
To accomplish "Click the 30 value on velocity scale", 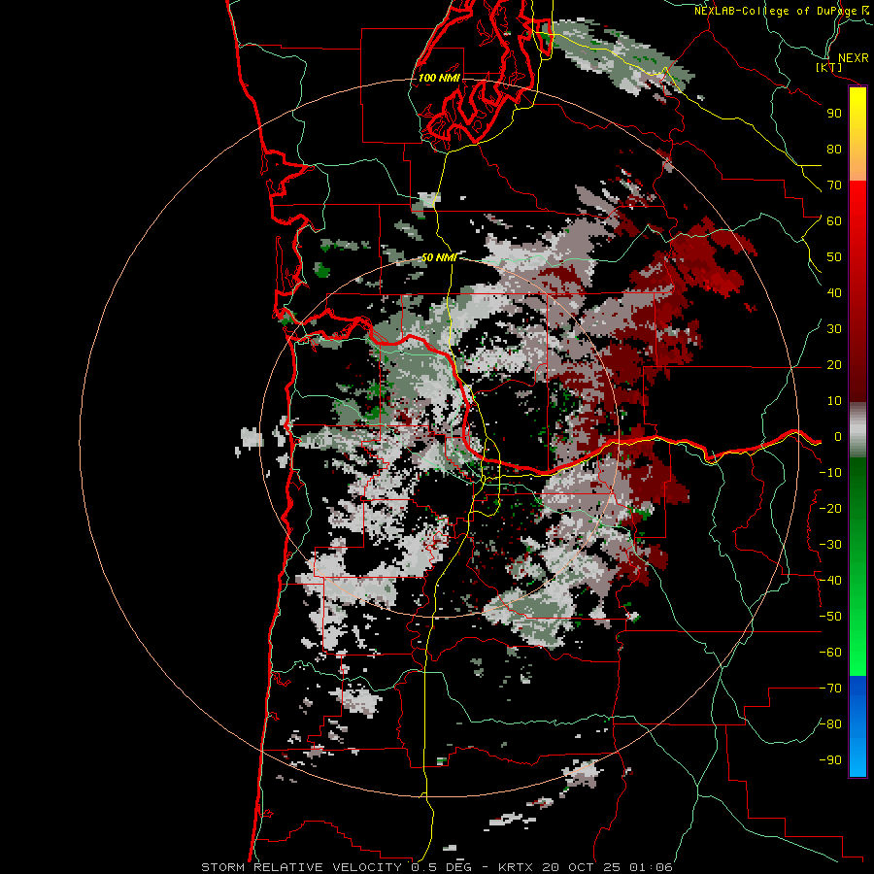I will (x=834, y=329).
